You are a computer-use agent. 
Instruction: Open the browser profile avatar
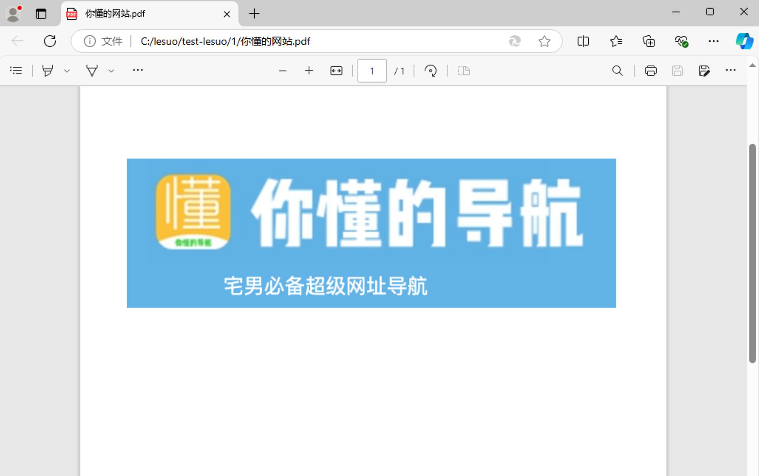point(14,14)
